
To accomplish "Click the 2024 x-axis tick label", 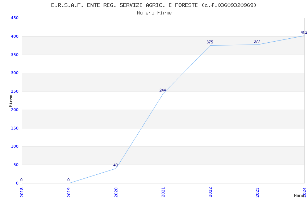I will (305, 192).
